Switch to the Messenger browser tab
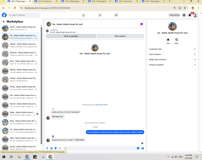202x160 pixels. (19, 1)
